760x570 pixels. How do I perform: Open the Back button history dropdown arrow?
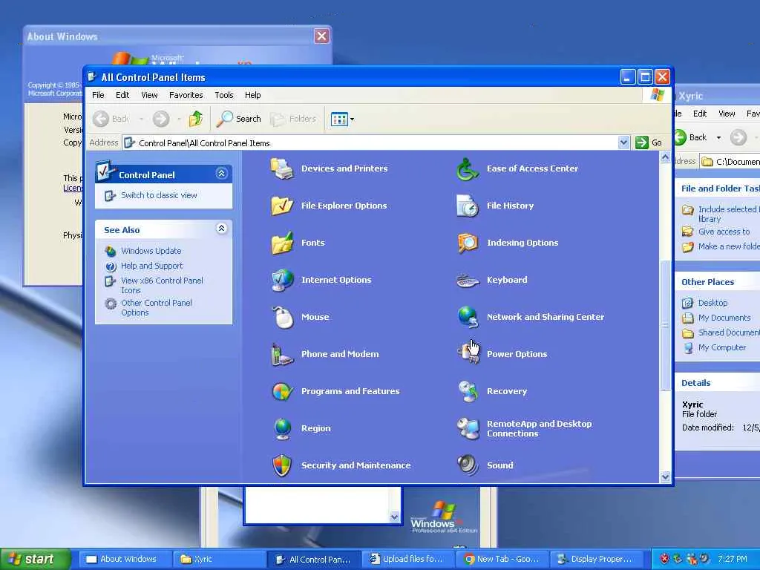coord(141,119)
